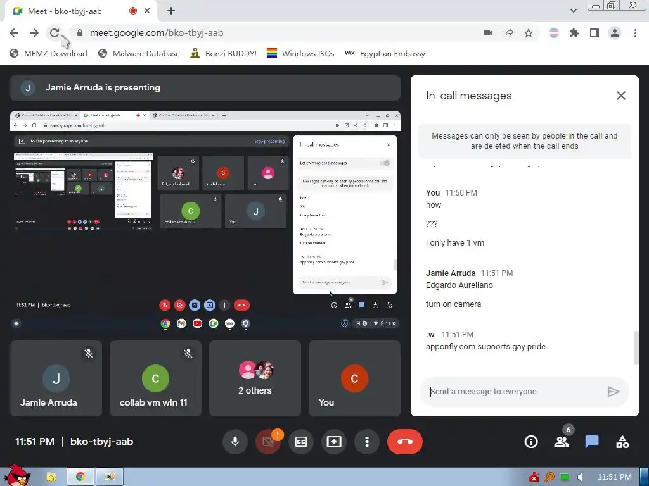View site information via the lock icon
649x486 pixels.
point(80,33)
